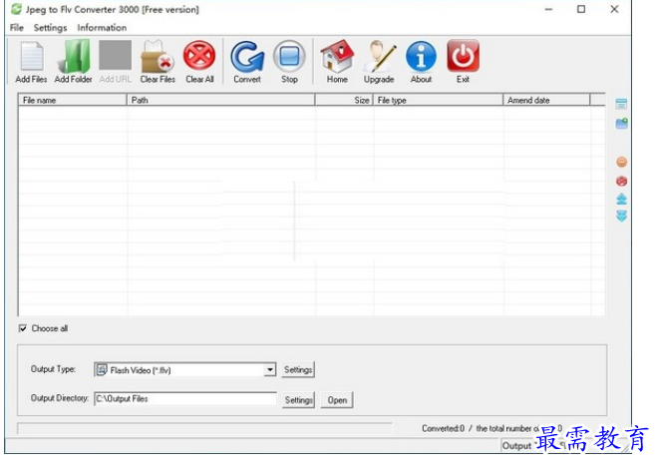
Task: Click the blue move-up double arrow icon
Action: (622, 200)
